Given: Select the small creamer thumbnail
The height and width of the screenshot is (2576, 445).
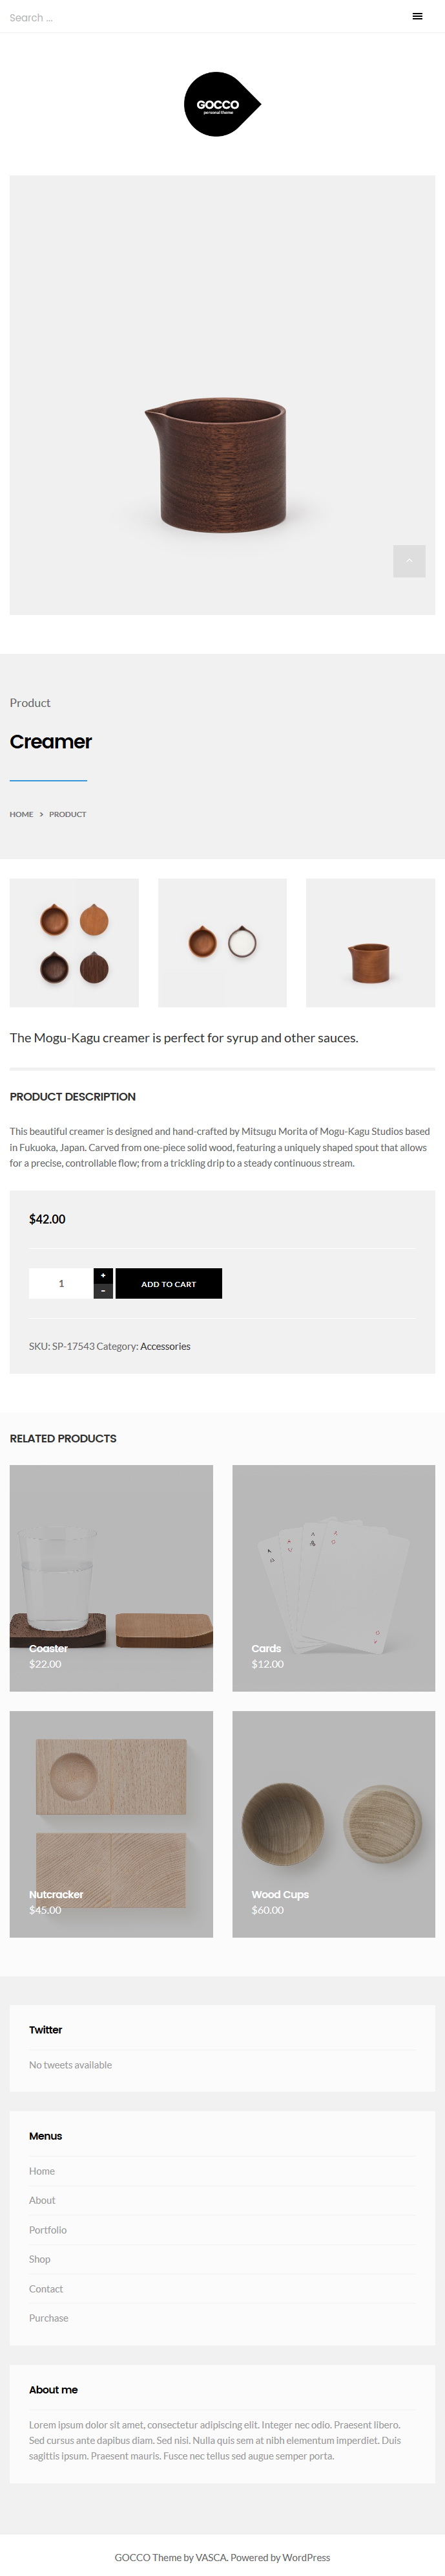Looking at the screenshot, I should pos(370,942).
